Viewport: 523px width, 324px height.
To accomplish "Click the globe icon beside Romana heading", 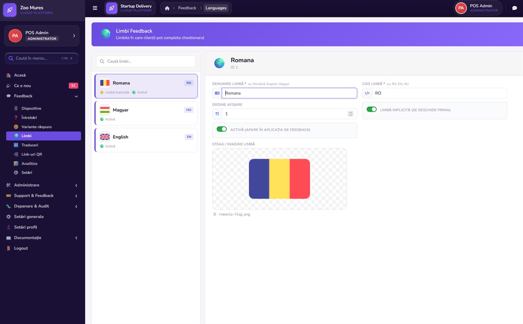I will point(219,63).
